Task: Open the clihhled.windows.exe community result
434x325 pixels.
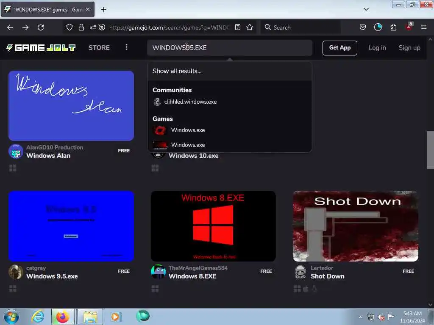Action: point(230,102)
